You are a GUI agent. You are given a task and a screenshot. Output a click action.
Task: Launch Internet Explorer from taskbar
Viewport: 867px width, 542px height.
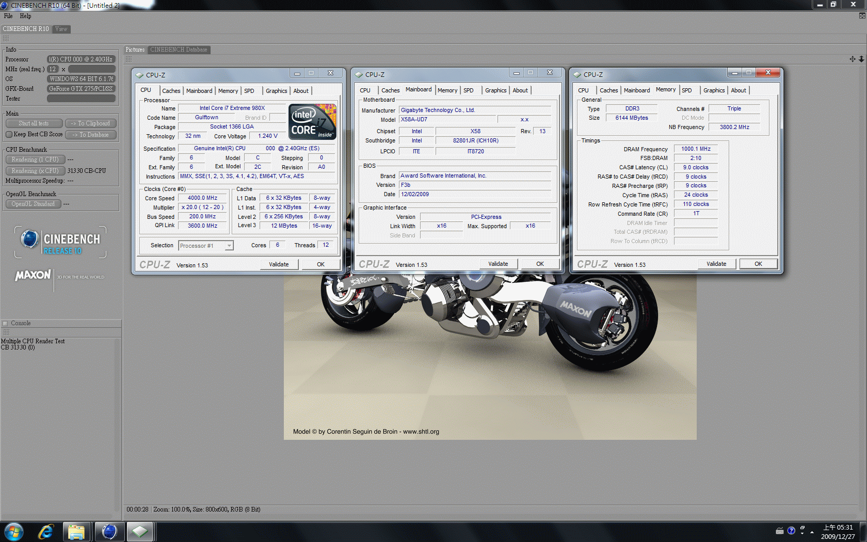[x=46, y=531]
